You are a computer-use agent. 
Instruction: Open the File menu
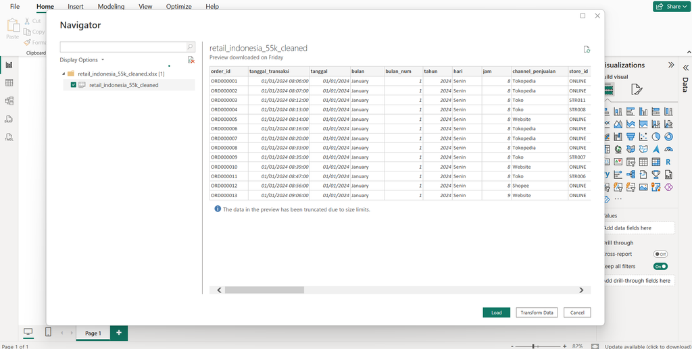click(x=15, y=7)
